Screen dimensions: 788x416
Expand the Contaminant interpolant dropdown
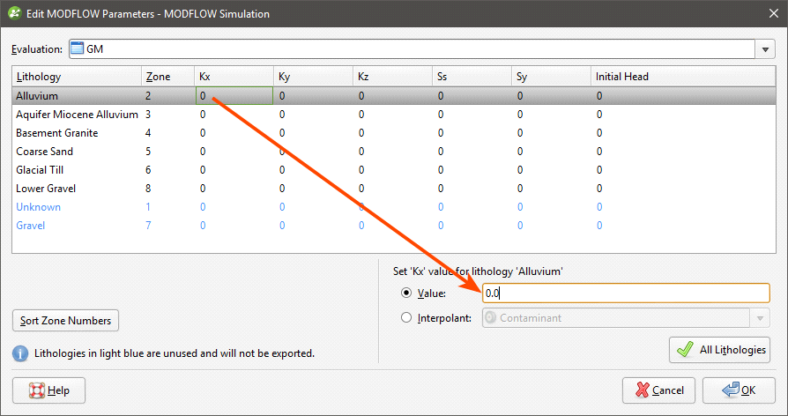point(760,318)
